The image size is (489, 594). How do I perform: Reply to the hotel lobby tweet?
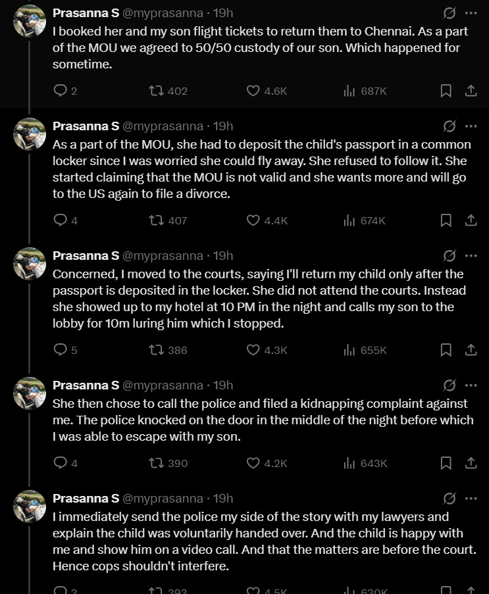coord(61,350)
